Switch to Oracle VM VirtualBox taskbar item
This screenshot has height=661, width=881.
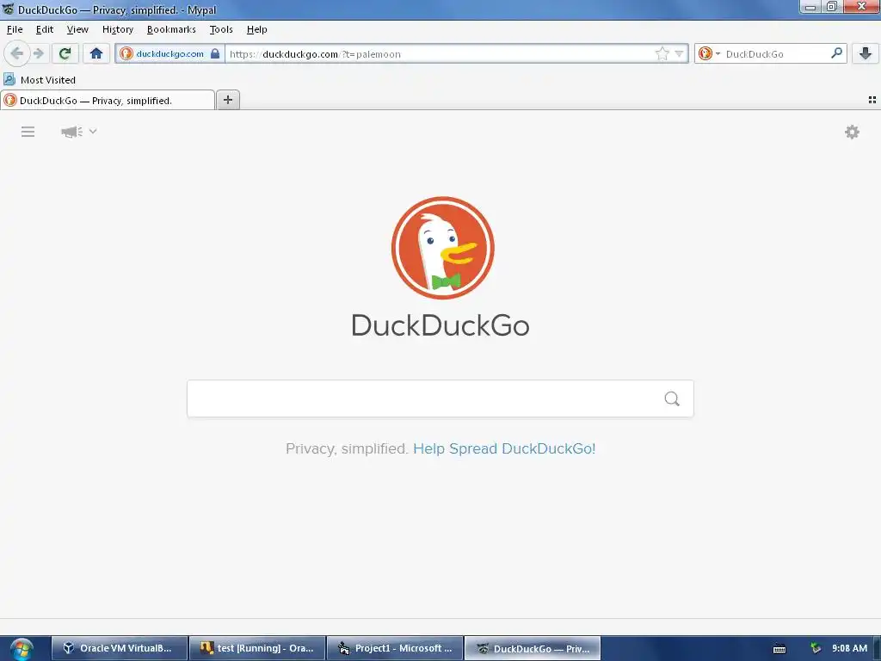119,648
